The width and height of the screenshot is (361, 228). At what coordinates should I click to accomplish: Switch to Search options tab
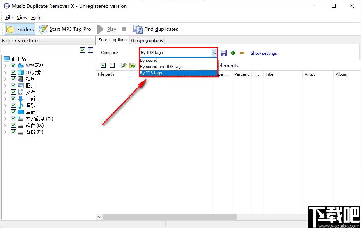(113, 40)
